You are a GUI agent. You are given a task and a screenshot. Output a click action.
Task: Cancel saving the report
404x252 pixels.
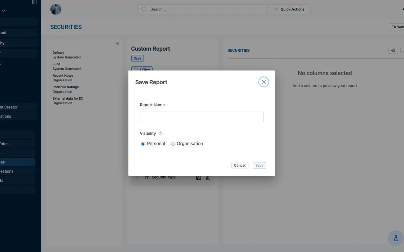pos(240,165)
